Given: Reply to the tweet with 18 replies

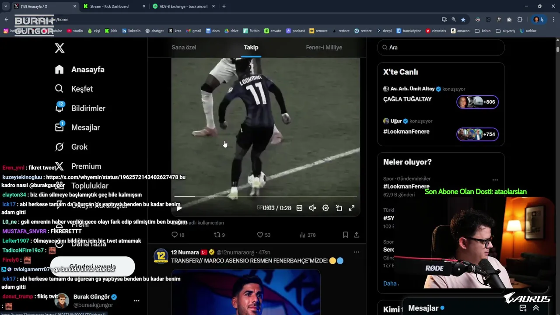Looking at the screenshot, I should click(178, 235).
